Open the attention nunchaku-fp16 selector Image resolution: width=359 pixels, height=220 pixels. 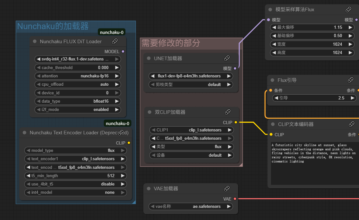click(x=77, y=76)
